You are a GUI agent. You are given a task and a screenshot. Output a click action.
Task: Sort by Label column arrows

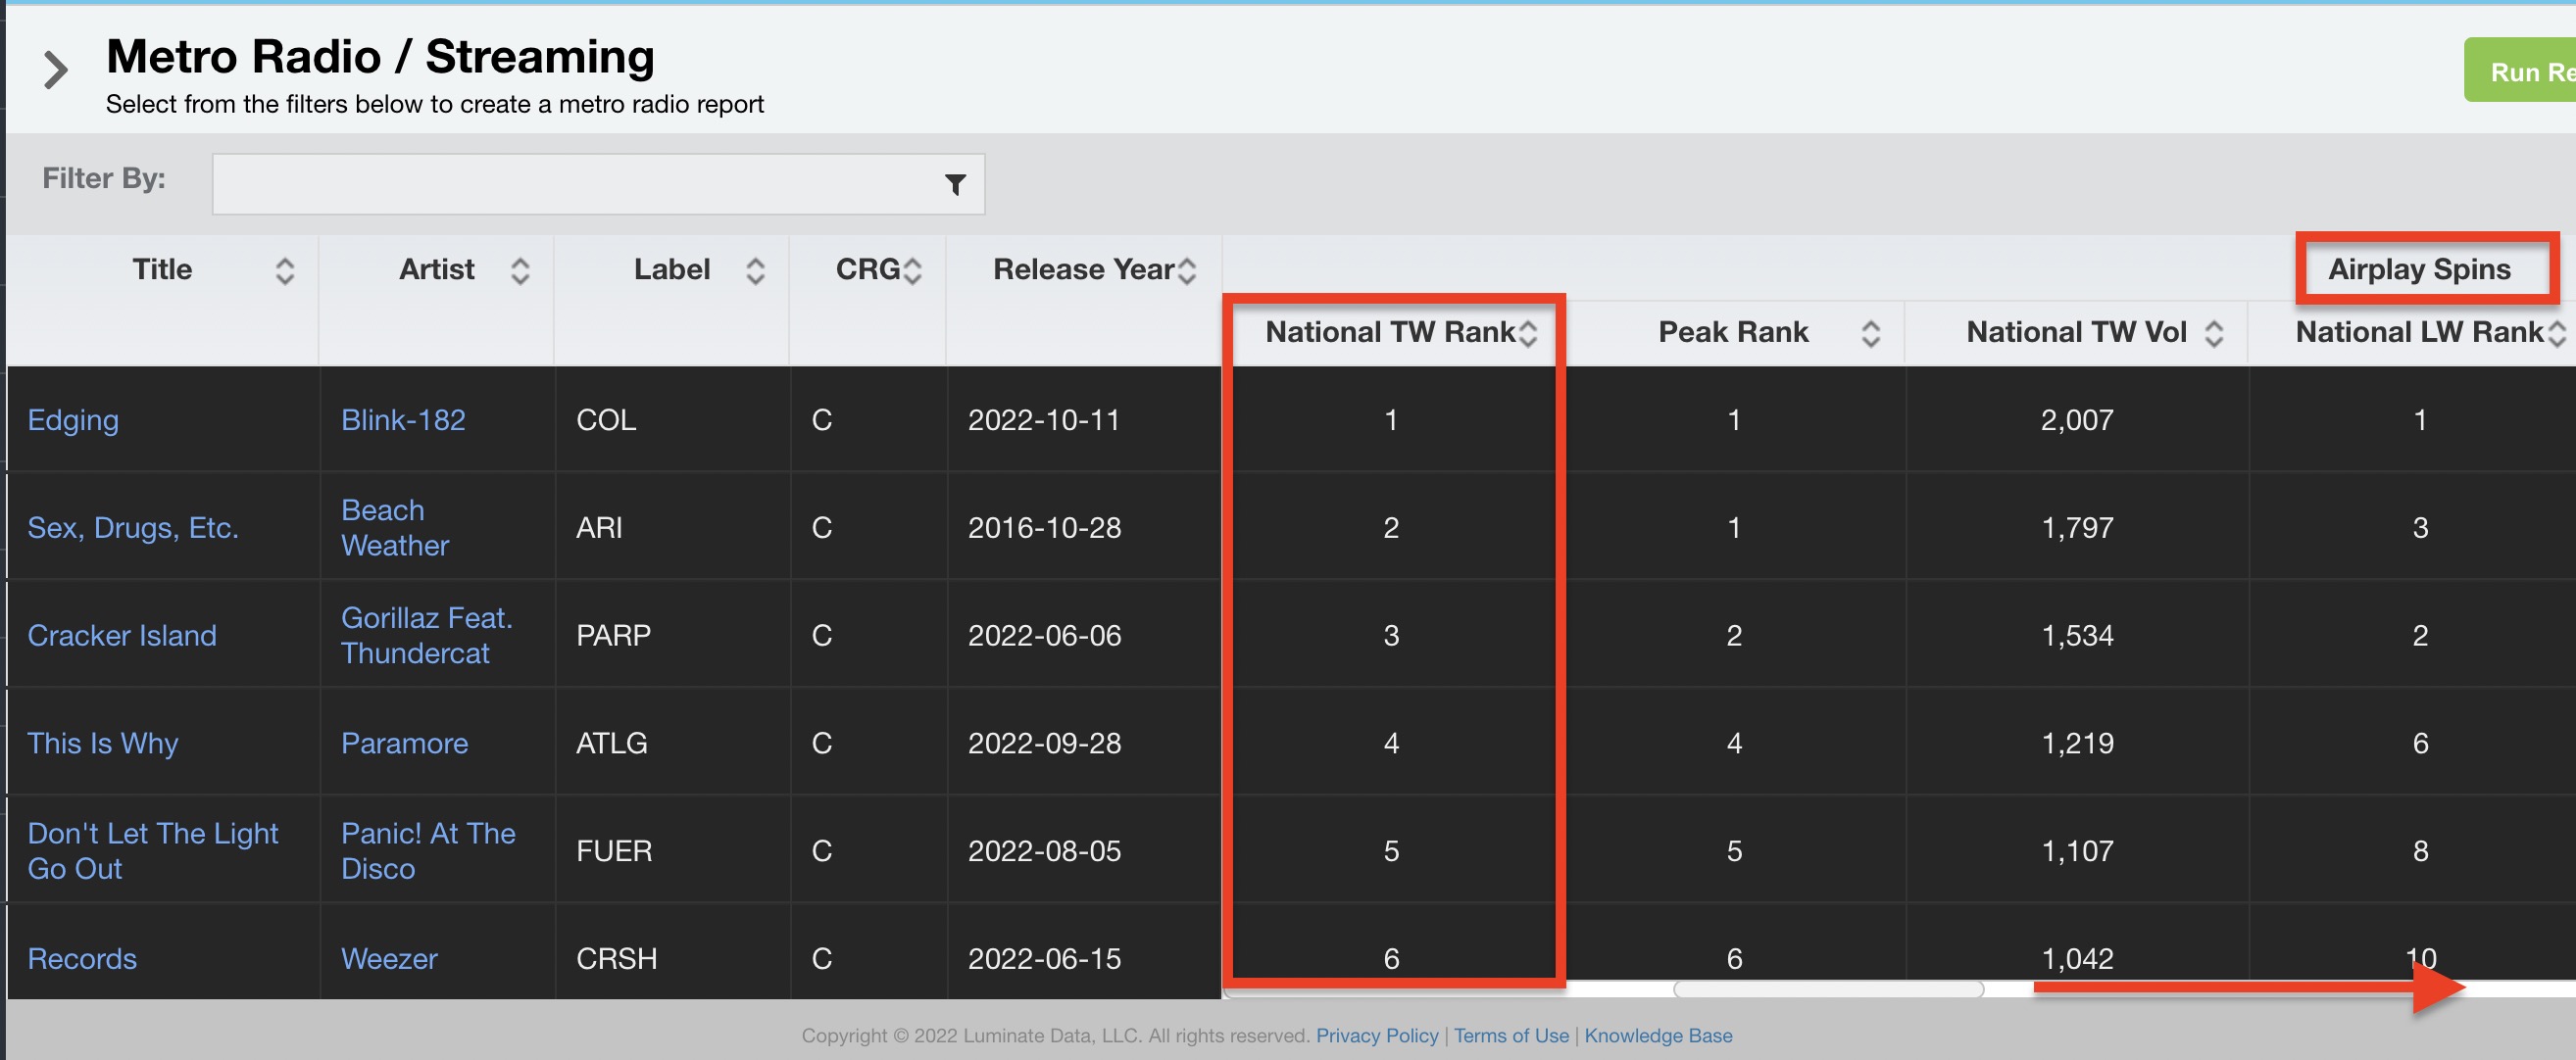[755, 270]
